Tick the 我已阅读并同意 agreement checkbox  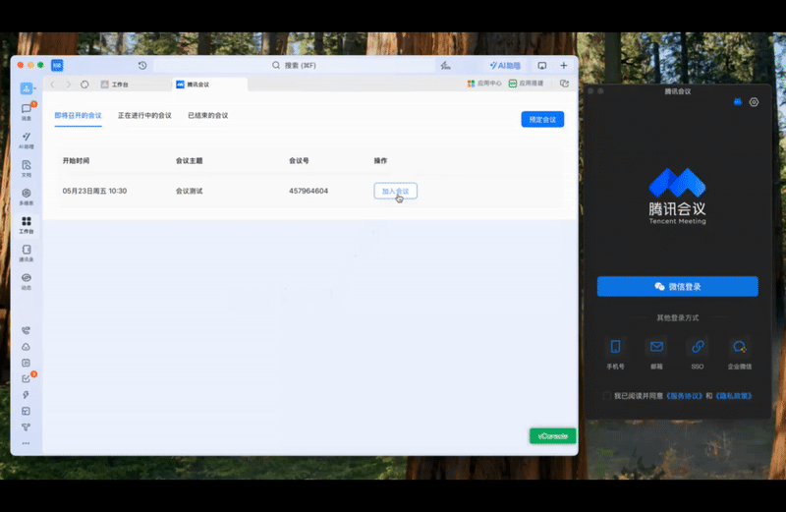[607, 396]
